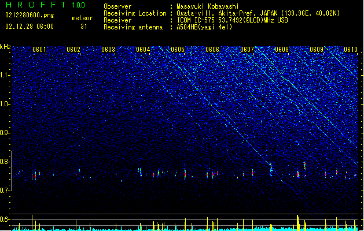This screenshot has width=364, height=231.
Task: Click the 0603 time marker
Action: click(108, 50)
